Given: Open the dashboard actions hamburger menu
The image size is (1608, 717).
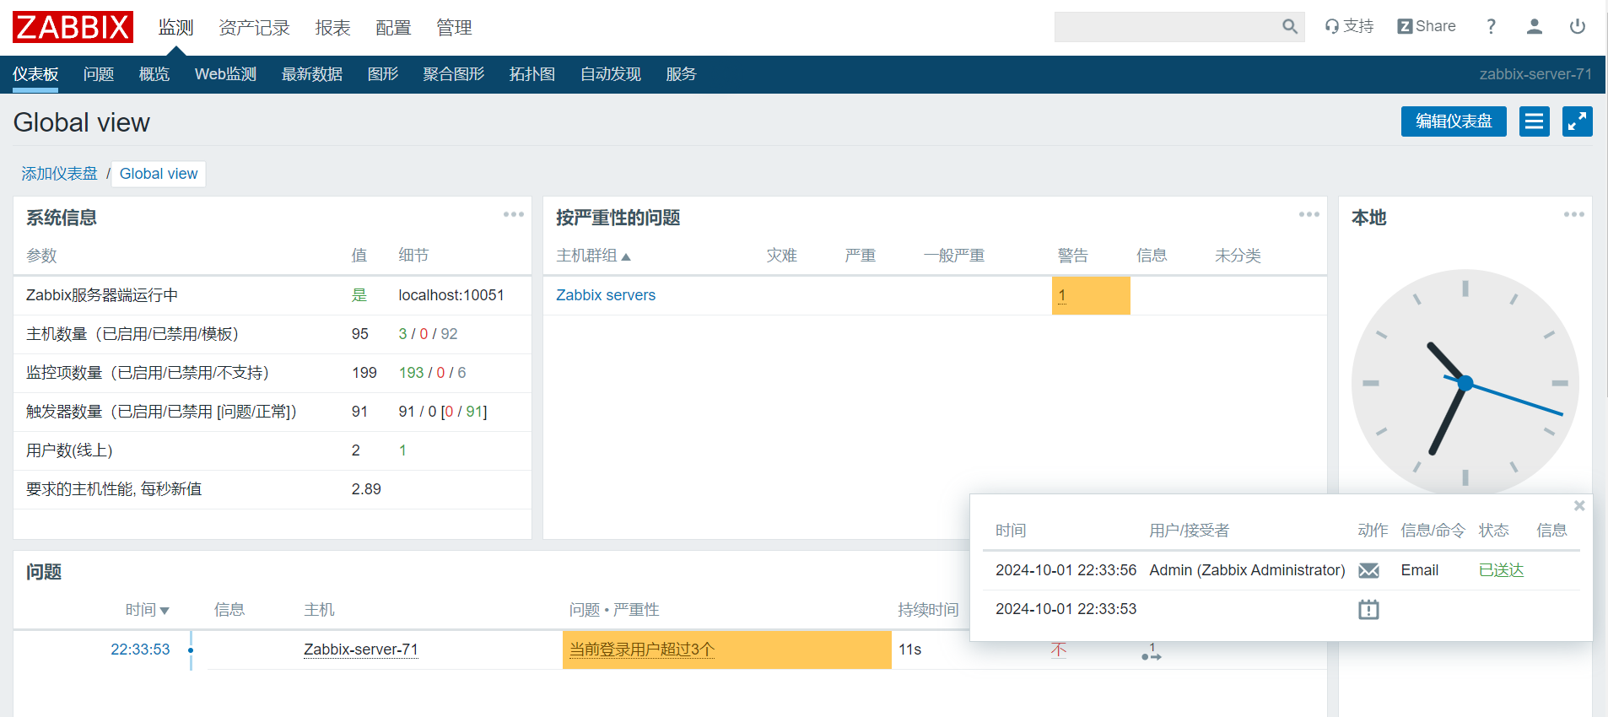Looking at the screenshot, I should click(1535, 121).
